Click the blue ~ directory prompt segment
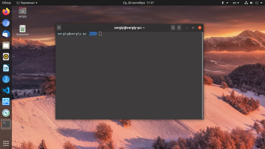This screenshot has height=149, width=265. pyautogui.click(x=93, y=34)
